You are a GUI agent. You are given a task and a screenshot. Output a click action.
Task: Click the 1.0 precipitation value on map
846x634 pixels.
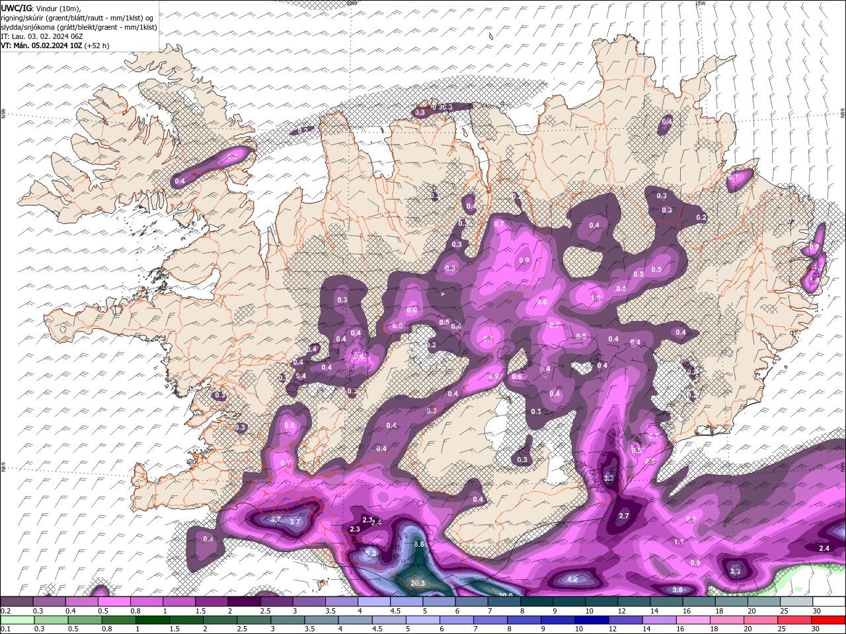[x=596, y=299]
